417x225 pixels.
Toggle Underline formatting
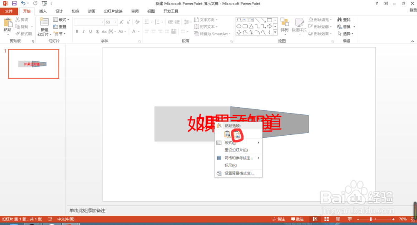coord(90,31)
